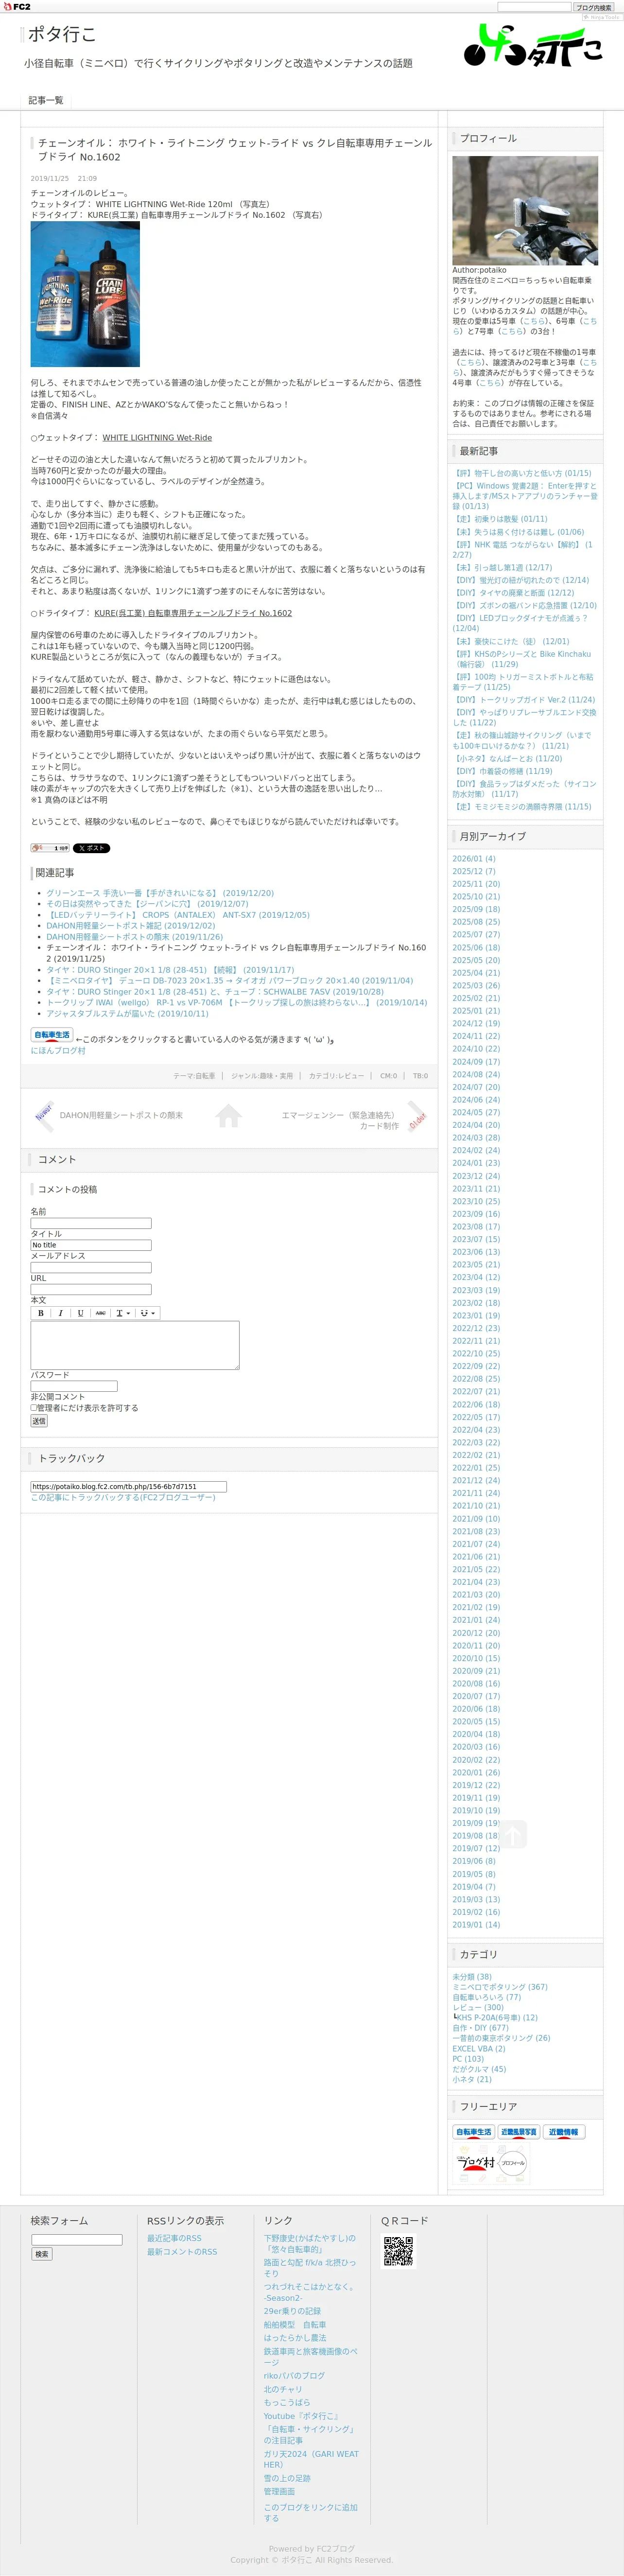624x2576 pixels.
Task: Click 近畿情報 banner in フリーエリア
Action: [x=564, y=2132]
